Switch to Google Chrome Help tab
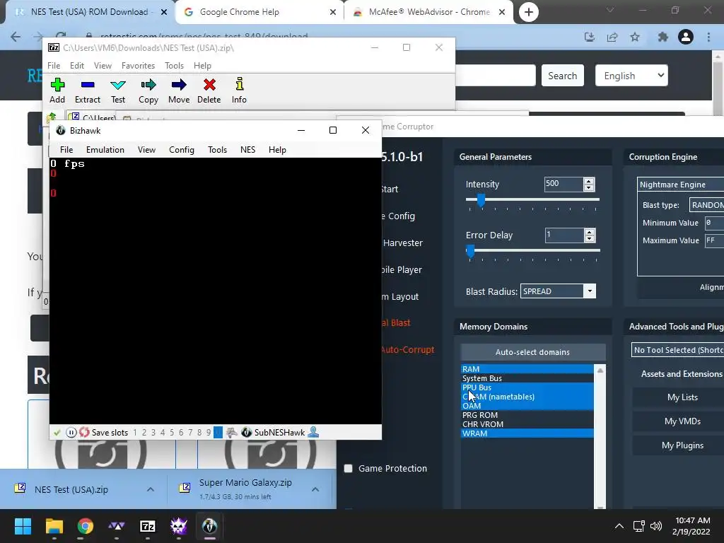 pos(259,12)
